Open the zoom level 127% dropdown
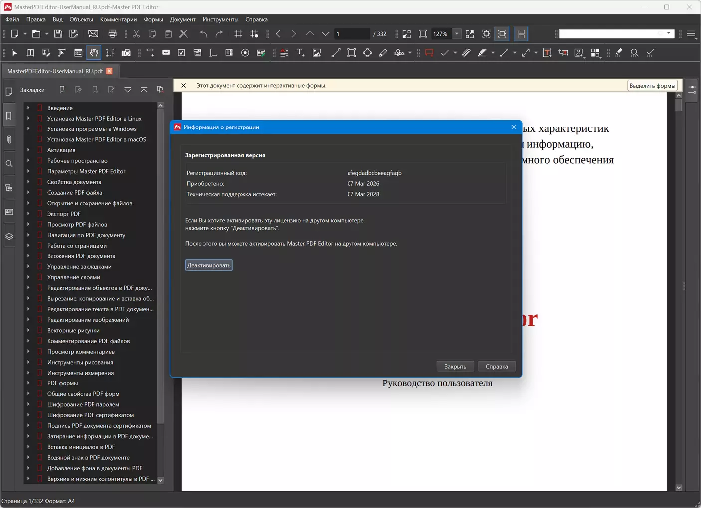This screenshot has width=701, height=508. [456, 34]
